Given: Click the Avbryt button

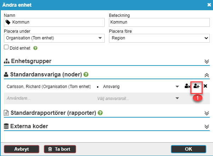Looking at the screenshot, I should [22, 149].
